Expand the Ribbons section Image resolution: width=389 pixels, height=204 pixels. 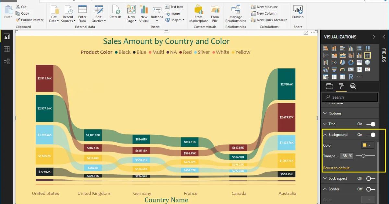tap(335, 113)
